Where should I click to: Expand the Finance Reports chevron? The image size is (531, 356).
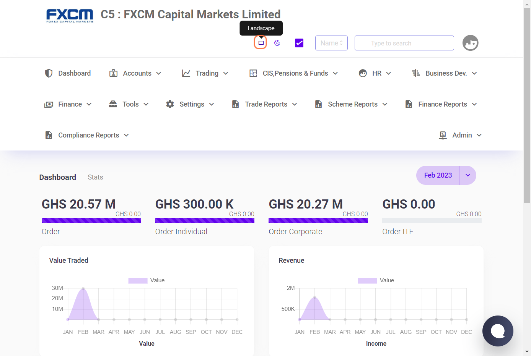tap(474, 104)
